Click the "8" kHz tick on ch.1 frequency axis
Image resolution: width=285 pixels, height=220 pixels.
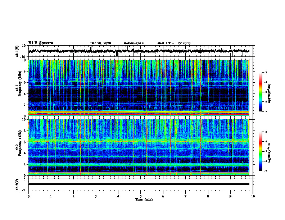(x=25, y=71)
